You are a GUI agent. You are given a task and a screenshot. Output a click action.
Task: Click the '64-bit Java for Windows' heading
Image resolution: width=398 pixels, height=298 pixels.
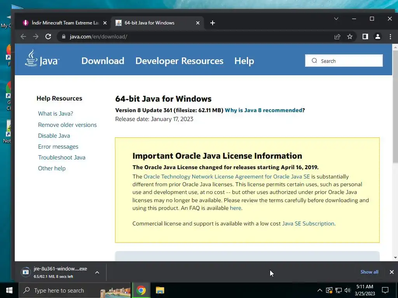163,99
